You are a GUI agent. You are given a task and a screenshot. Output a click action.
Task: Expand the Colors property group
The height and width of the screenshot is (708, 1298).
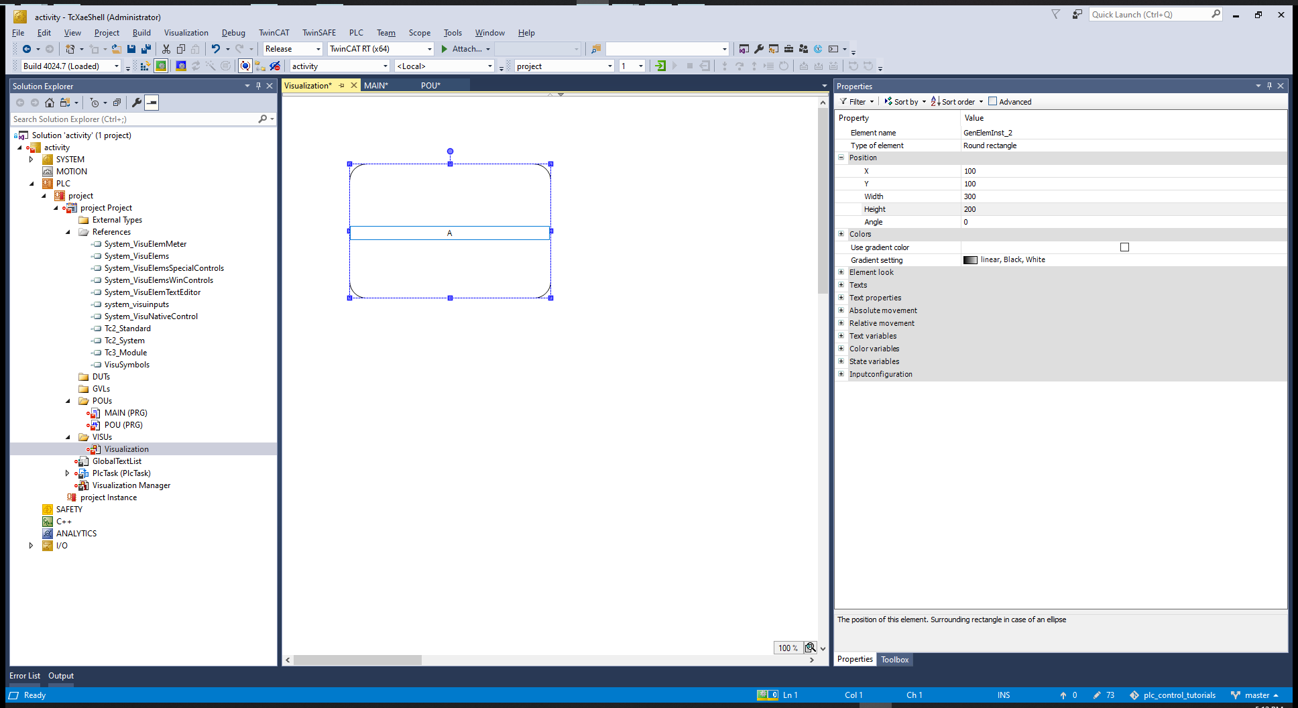point(841,234)
